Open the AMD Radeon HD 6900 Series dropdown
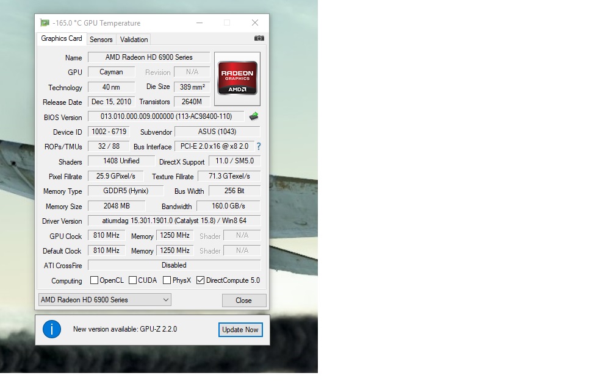Image resolution: width=615 pixels, height=384 pixels. coord(105,300)
